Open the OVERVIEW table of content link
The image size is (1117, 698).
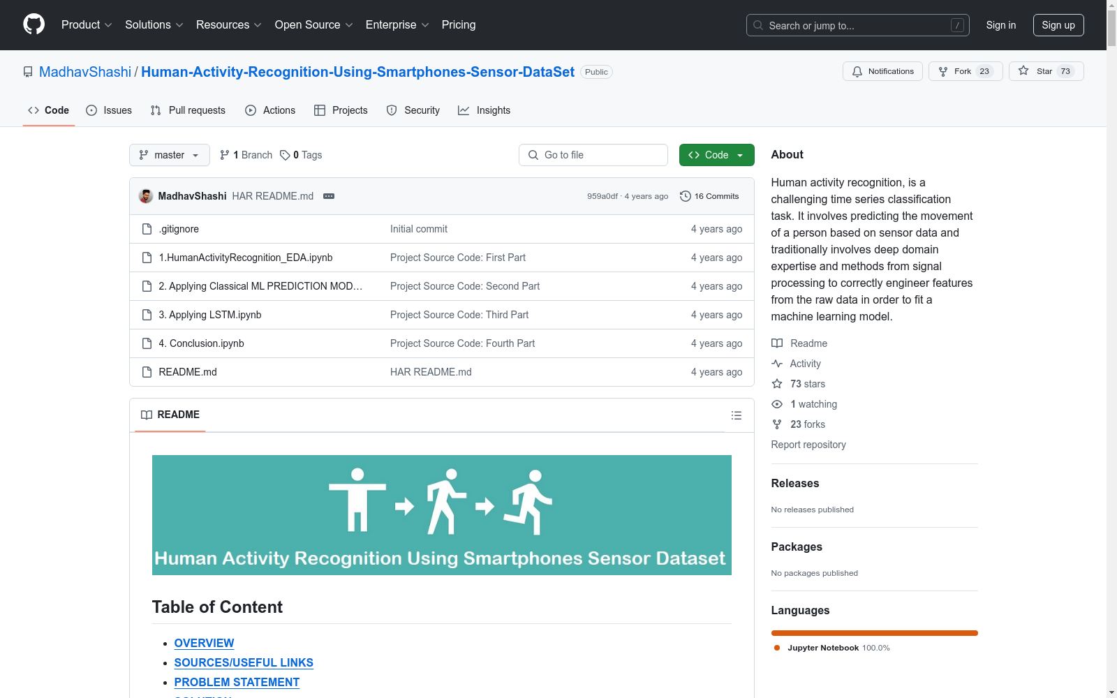(x=204, y=643)
